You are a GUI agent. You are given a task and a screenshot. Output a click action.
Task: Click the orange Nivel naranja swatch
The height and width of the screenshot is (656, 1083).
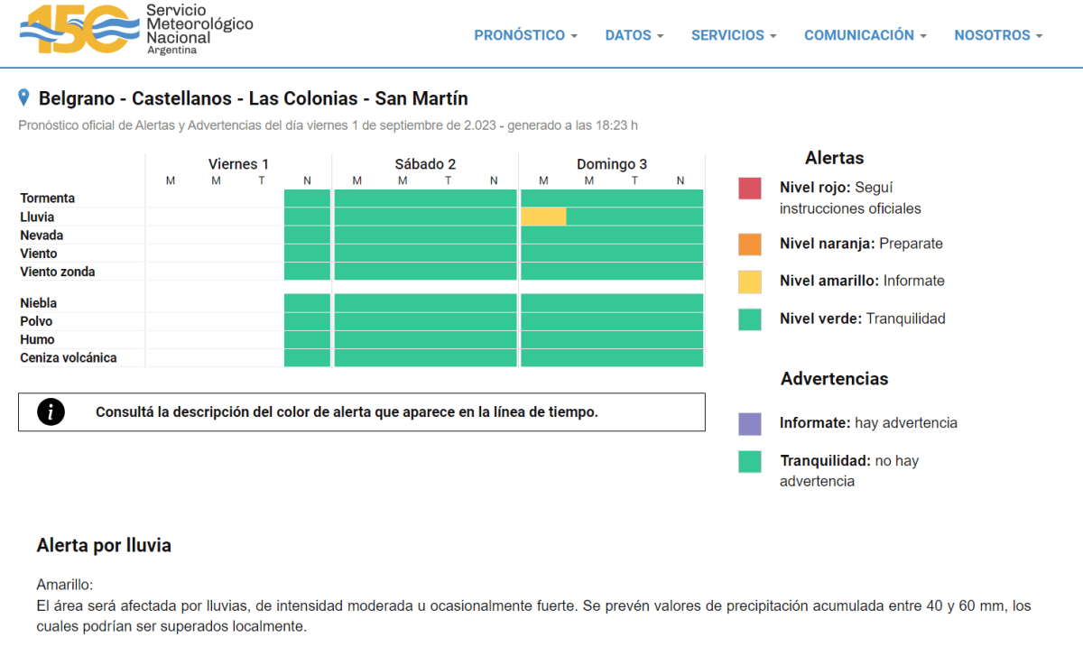click(x=750, y=245)
